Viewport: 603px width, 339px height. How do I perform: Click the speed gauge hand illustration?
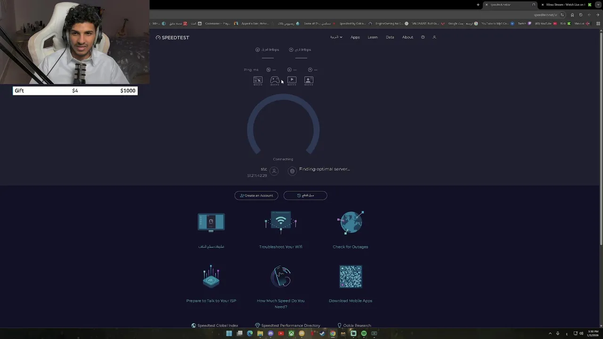pos(281,276)
